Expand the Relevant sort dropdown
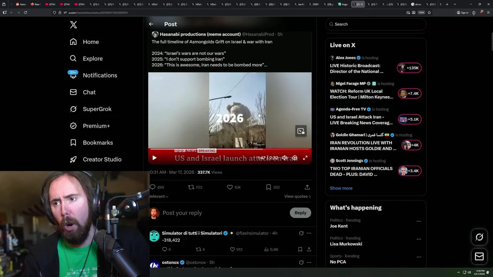 [159, 197]
